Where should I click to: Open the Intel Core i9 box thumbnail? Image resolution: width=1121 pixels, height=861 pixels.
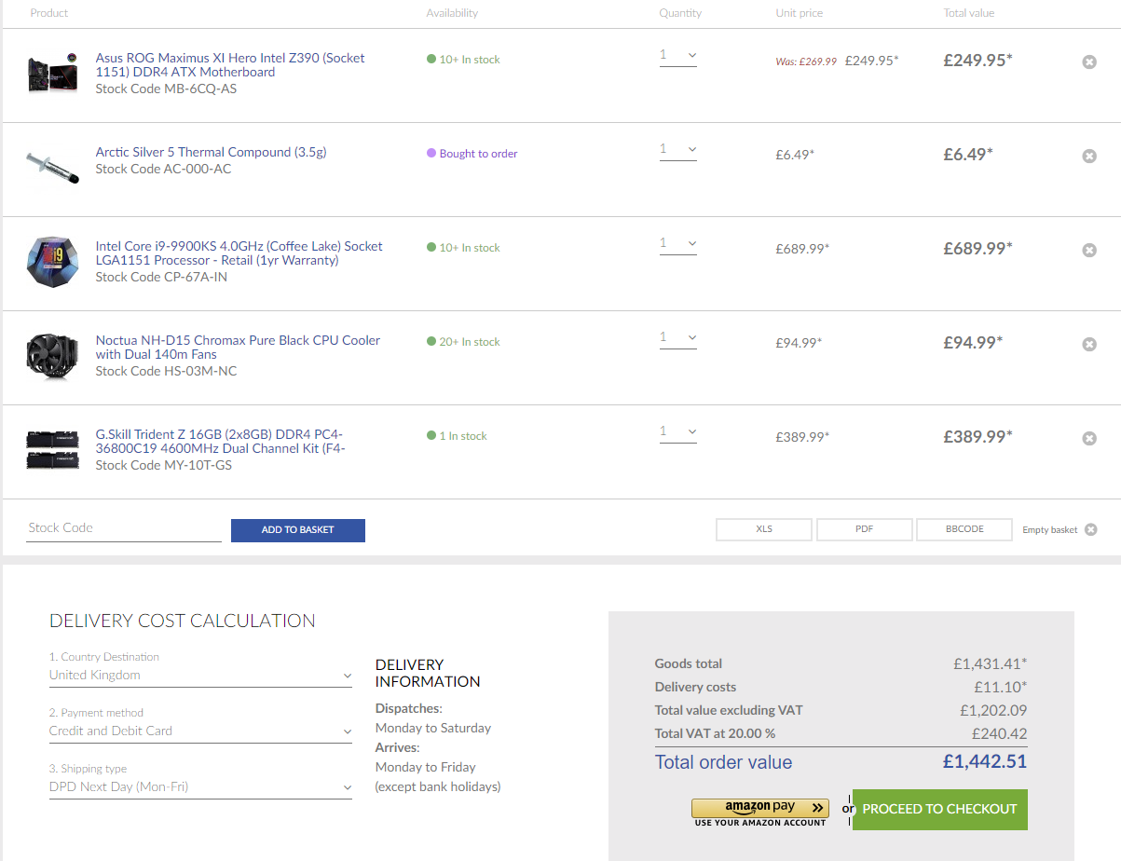52,261
